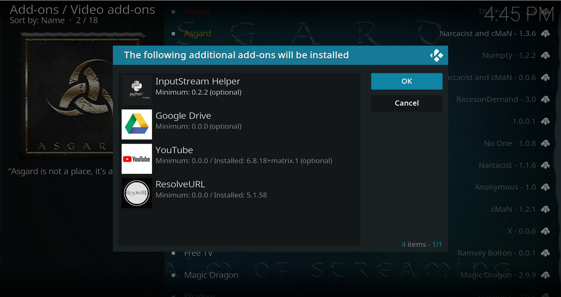Click cloud icon beside Magic Dragon 2.9.9

545,275
